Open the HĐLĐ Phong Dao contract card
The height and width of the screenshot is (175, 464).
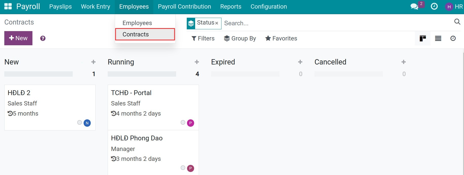pos(153,152)
